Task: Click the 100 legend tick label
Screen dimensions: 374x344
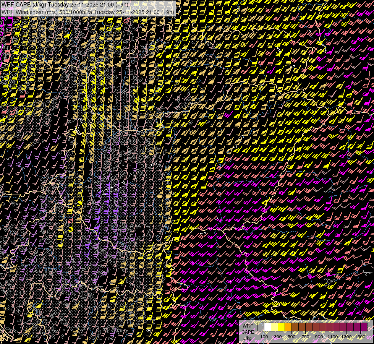Action: [264, 337]
